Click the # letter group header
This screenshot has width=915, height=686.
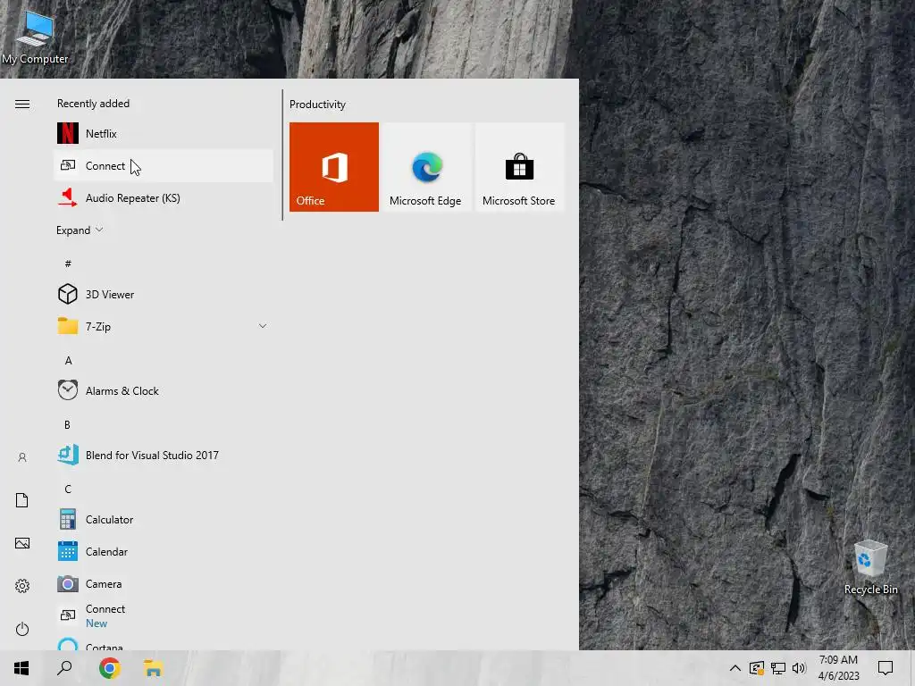point(68,264)
